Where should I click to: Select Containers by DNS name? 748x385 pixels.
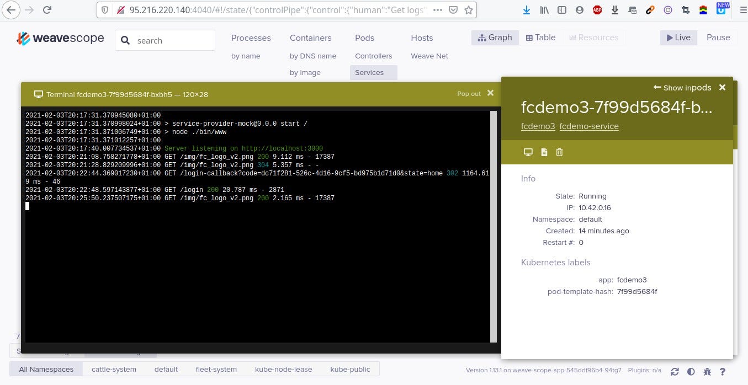[x=312, y=56]
